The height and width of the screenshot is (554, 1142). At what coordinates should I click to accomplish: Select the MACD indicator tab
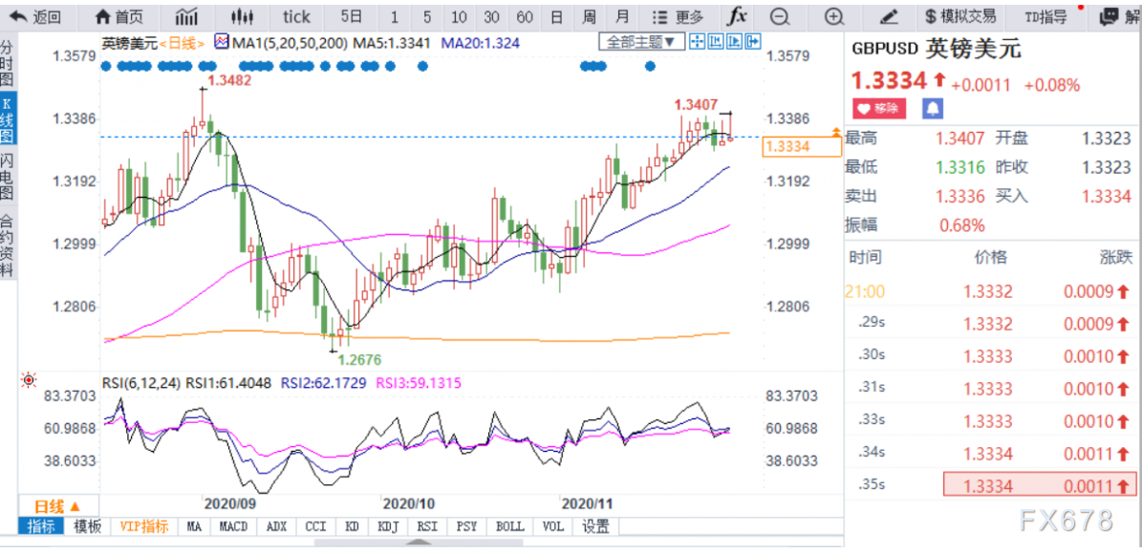click(232, 526)
